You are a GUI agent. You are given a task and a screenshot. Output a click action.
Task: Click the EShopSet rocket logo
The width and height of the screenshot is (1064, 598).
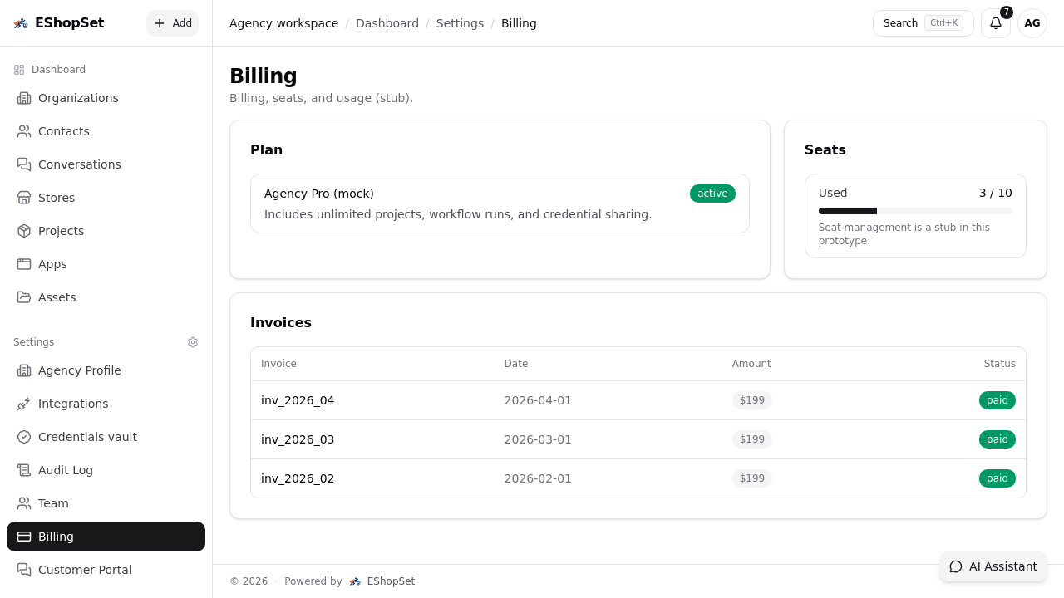click(21, 23)
